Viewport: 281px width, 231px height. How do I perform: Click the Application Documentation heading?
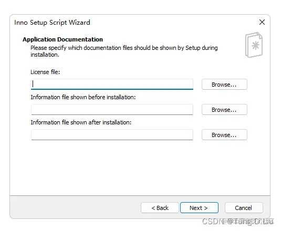point(63,39)
